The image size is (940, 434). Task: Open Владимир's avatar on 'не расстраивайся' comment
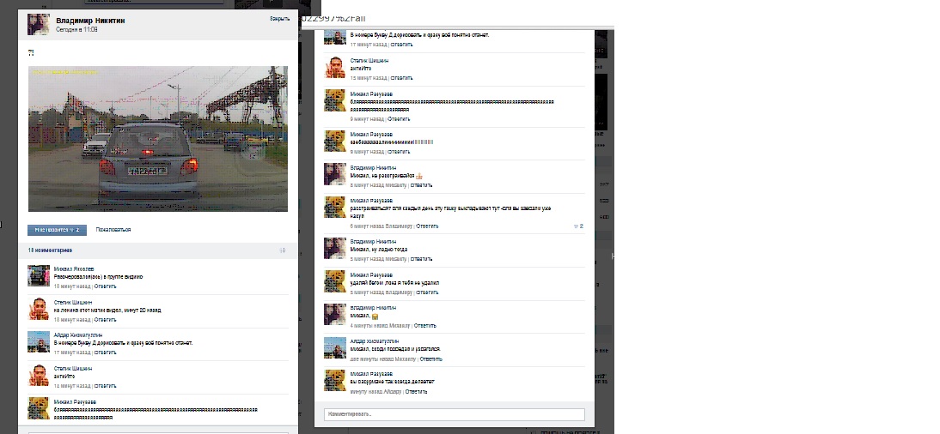click(335, 174)
